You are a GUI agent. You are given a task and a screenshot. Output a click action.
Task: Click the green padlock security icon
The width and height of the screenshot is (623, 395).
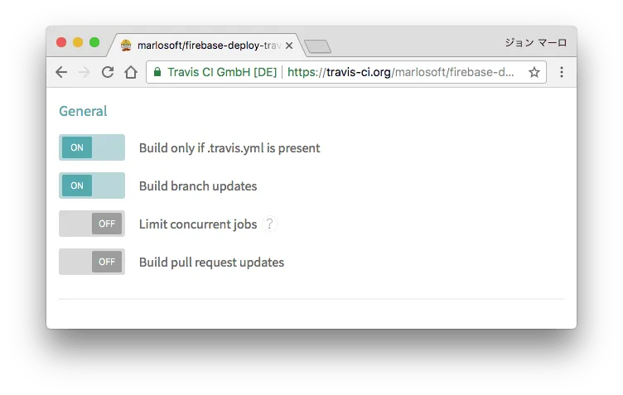coord(157,73)
